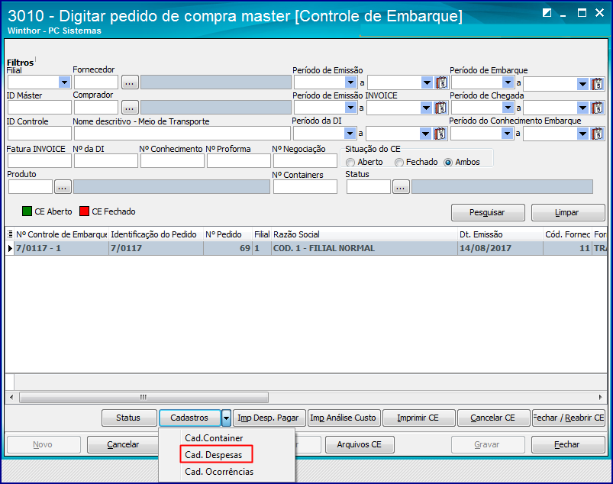The width and height of the screenshot is (613, 484).
Task: Click the red CE Fechado legend swatch
Action: click(x=84, y=211)
